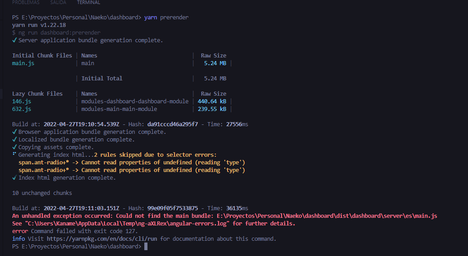The height and width of the screenshot is (256, 468).
Task: Click the 'yarn prerender' command text
Action: point(166,17)
